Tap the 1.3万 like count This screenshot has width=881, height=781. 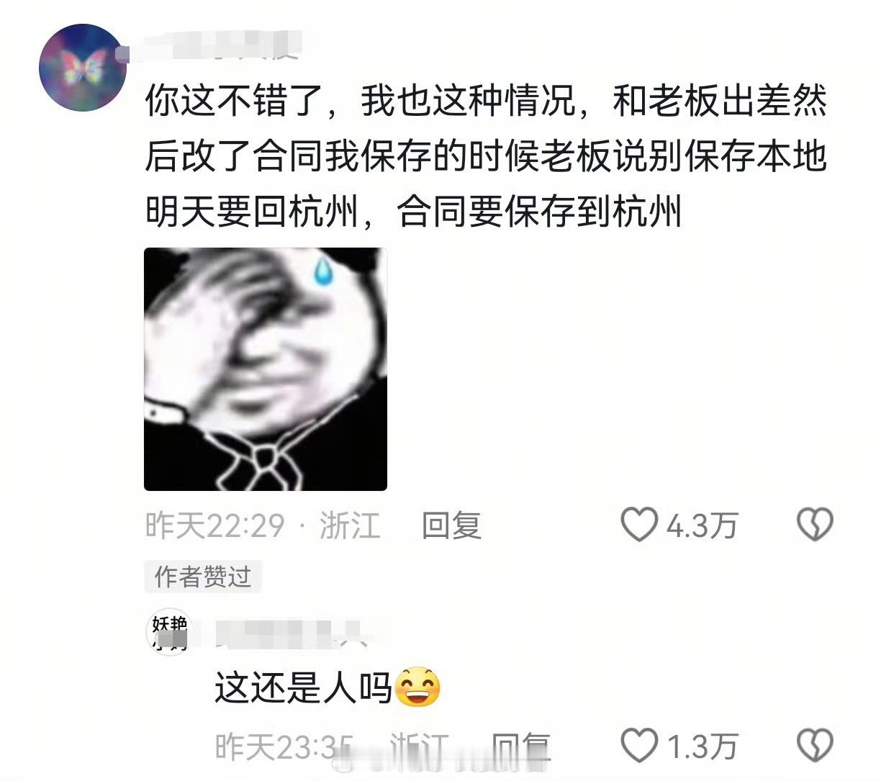(x=701, y=747)
